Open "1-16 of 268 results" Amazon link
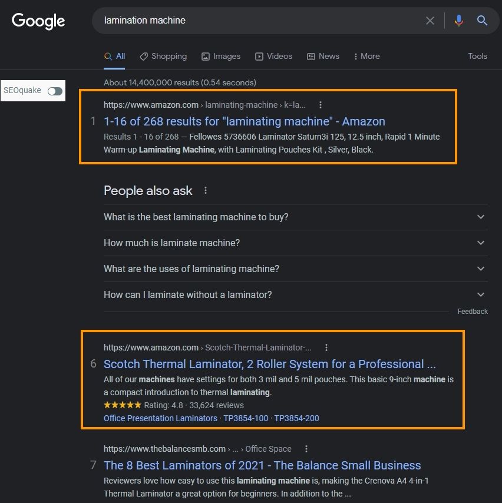This screenshot has width=502, height=503. click(245, 121)
